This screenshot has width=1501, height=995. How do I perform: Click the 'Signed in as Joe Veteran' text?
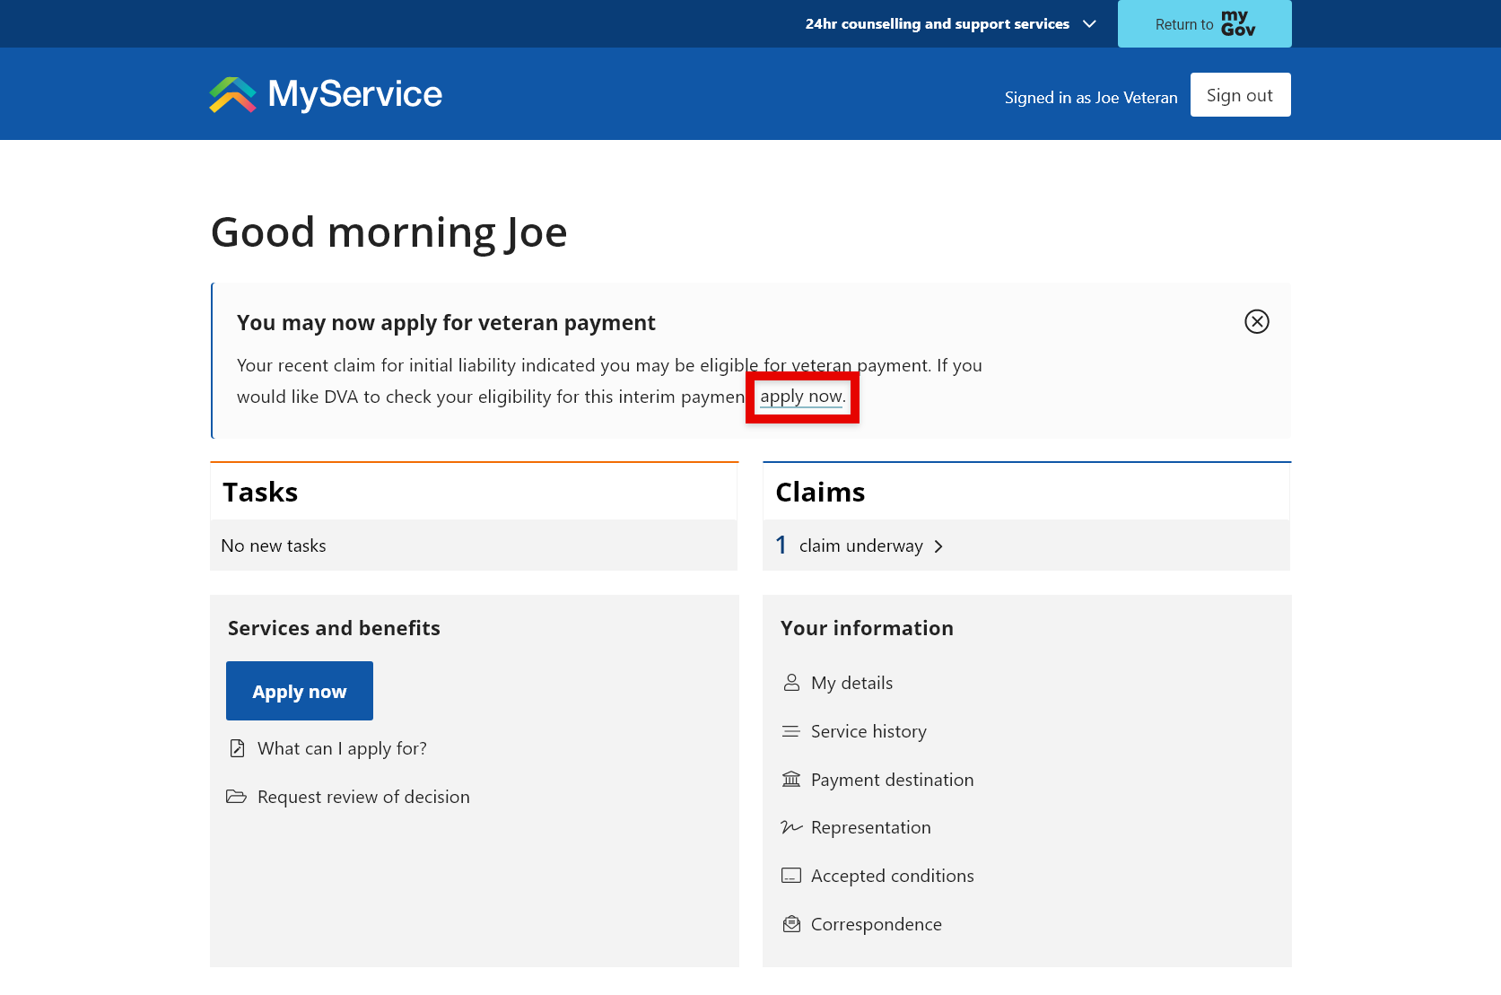pos(1091,97)
